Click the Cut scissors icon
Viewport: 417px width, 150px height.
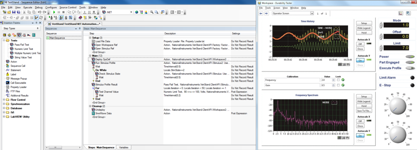[24, 12]
